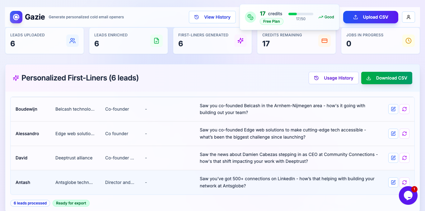Open Usage History

click(334, 78)
